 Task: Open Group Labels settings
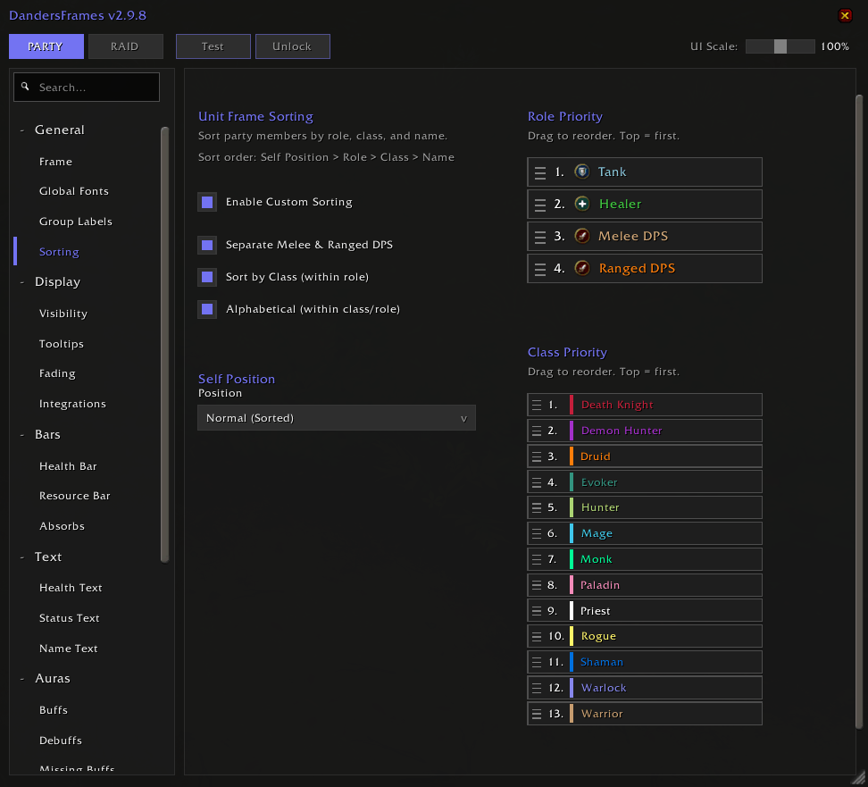(76, 222)
